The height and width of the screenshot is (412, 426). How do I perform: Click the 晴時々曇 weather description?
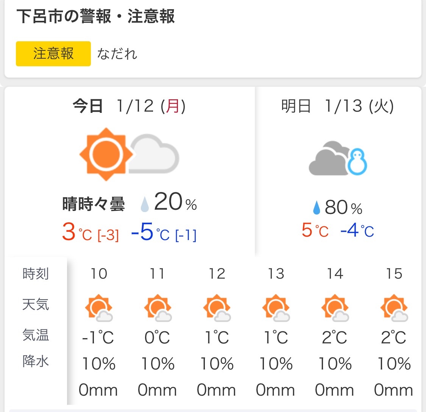(x=94, y=204)
